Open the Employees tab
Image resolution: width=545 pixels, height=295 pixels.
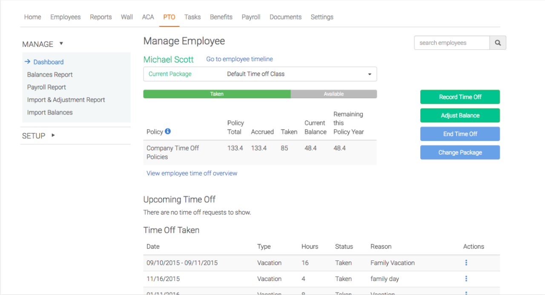65,17
